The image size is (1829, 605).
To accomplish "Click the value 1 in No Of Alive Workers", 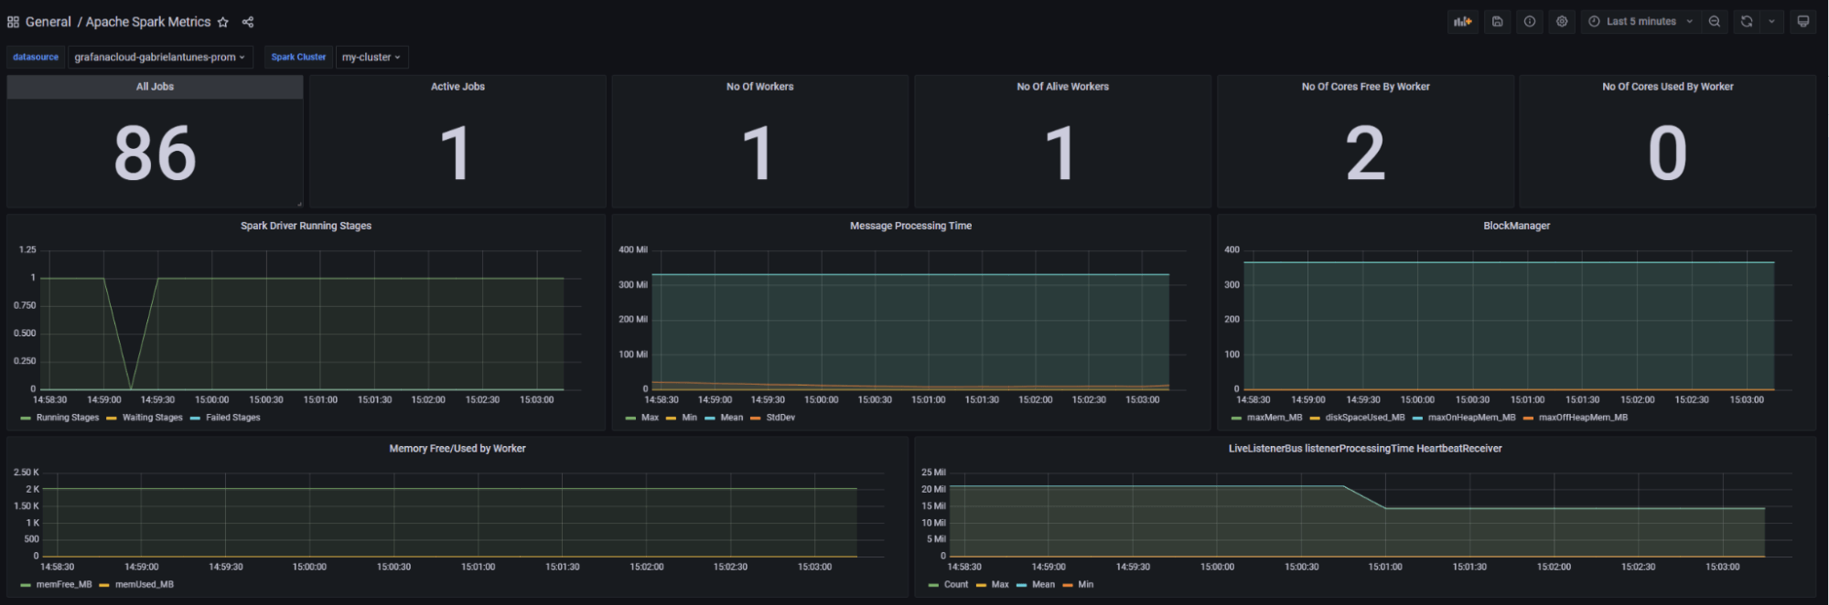I will [x=1060, y=154].
